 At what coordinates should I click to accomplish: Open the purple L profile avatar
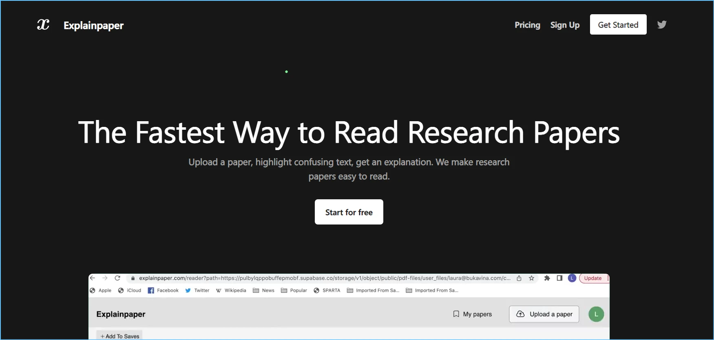[572, 278]
